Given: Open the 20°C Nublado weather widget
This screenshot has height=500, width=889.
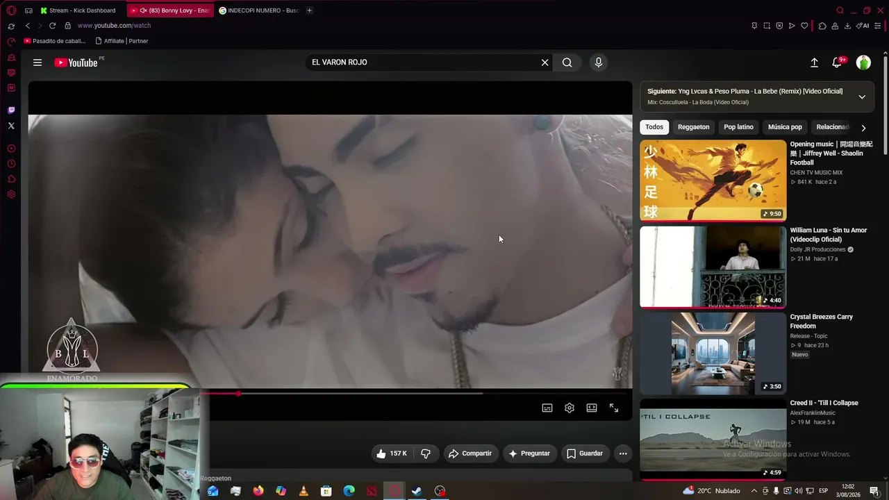Looking at the screenshot, I should point(712,491).
